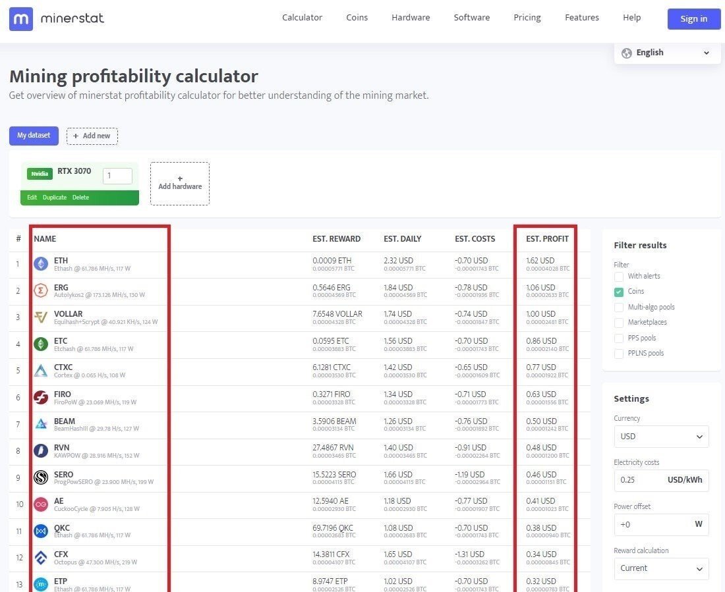The height and width of the screenshot is (592, 725).
Task: Click Duplicate on the RTX 3070 card
Action: pos(55,198)
